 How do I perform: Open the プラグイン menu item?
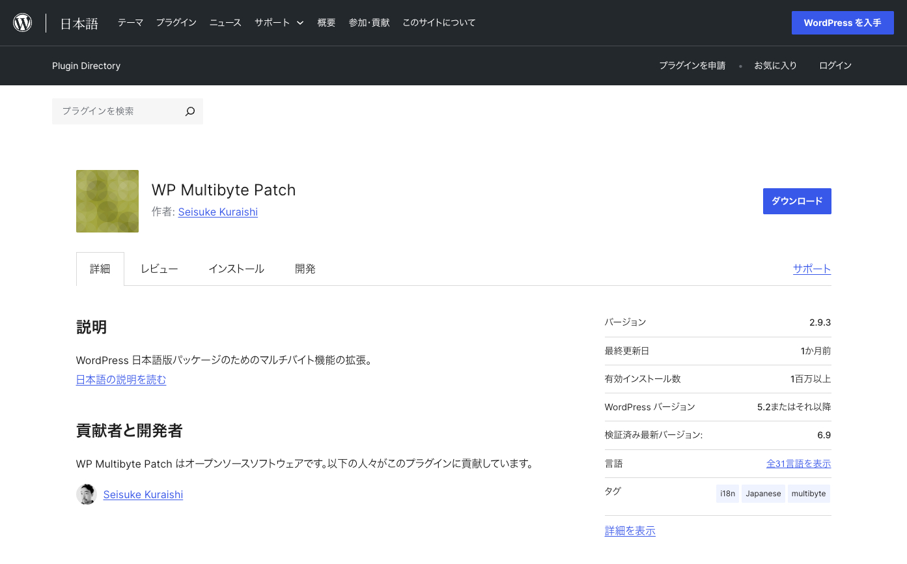[x=176, y=23]
